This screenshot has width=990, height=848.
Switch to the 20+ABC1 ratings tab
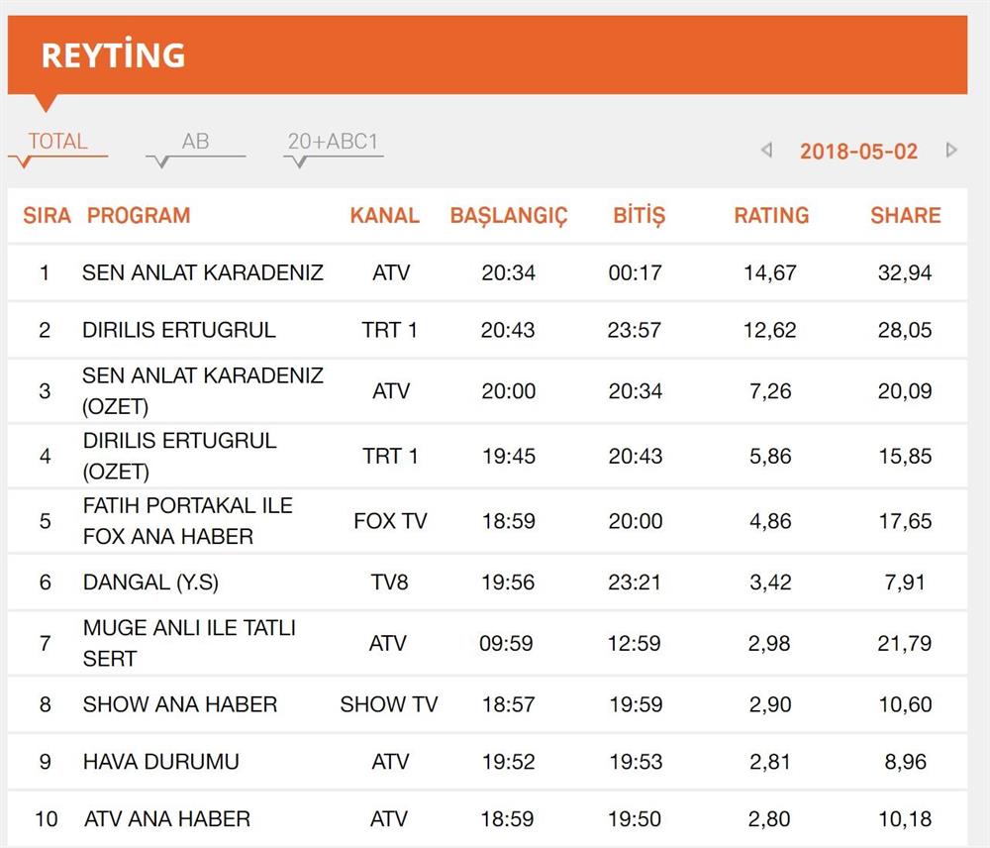(x=333, y=142)
